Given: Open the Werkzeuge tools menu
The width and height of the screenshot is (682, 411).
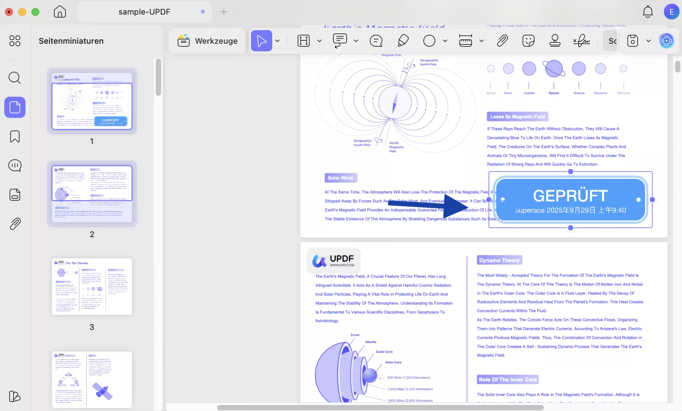Looking at the screenshot, I should point(207,41).
